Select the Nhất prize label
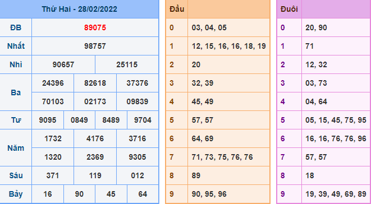The height and width of the screenshot is (204, 371). click(x=16, y=46)
